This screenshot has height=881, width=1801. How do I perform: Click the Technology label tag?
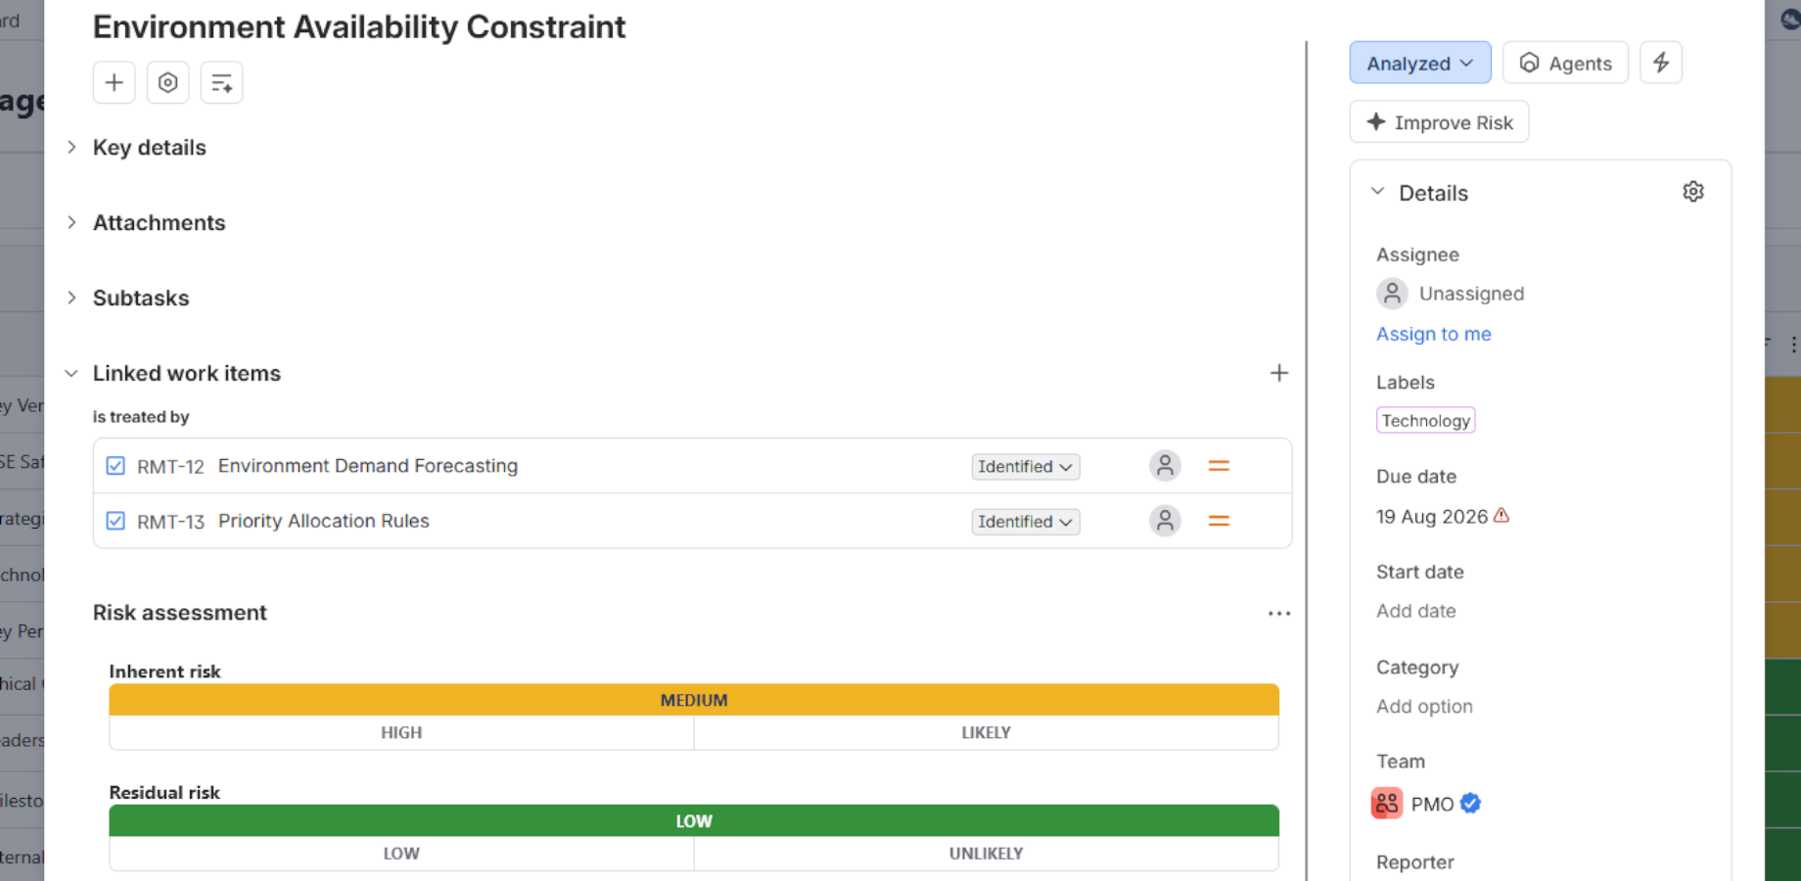click(x=1425, y=420)
